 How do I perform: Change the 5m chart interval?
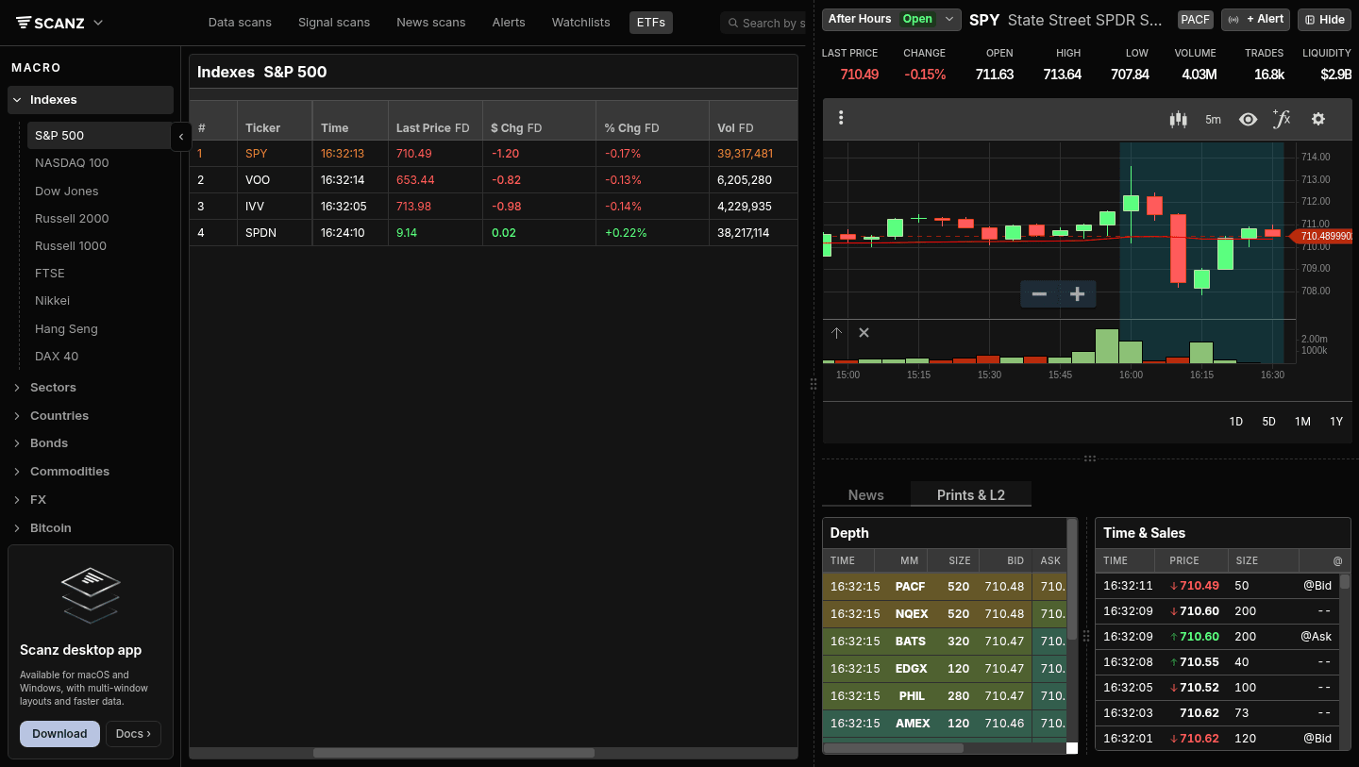(x=1213, y=119)
